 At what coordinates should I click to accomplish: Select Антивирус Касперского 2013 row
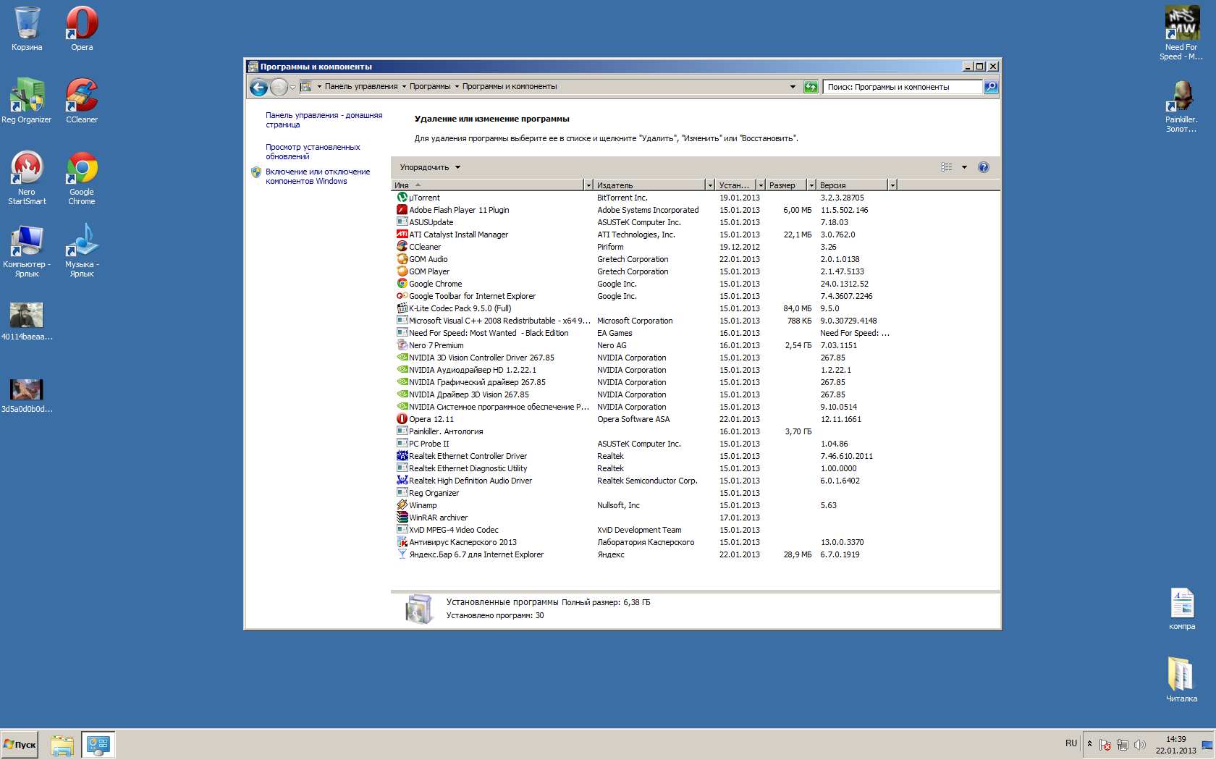tap(644, 542)
